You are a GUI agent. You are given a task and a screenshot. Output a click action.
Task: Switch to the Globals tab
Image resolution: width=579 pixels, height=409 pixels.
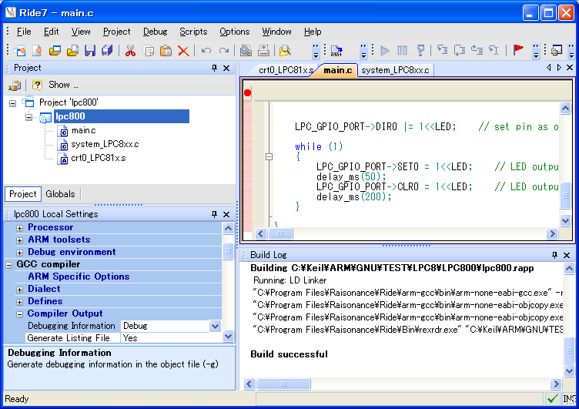60,194
